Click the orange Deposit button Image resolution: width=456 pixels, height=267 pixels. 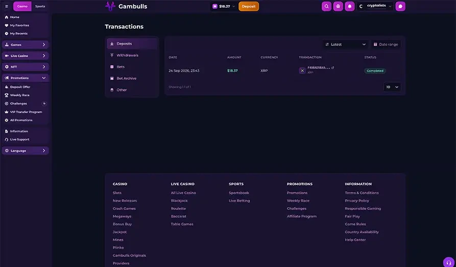249,6
